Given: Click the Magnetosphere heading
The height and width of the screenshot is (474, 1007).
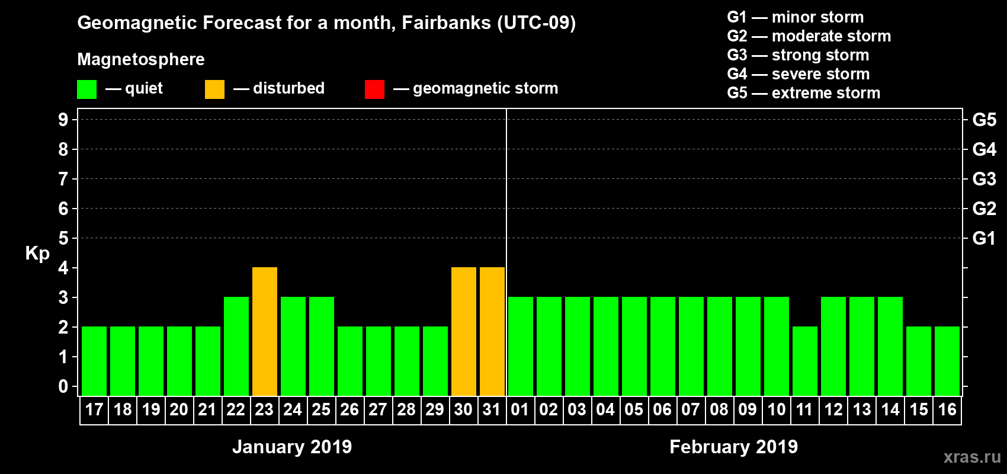Looking at the screenshot, I should 141,60.
